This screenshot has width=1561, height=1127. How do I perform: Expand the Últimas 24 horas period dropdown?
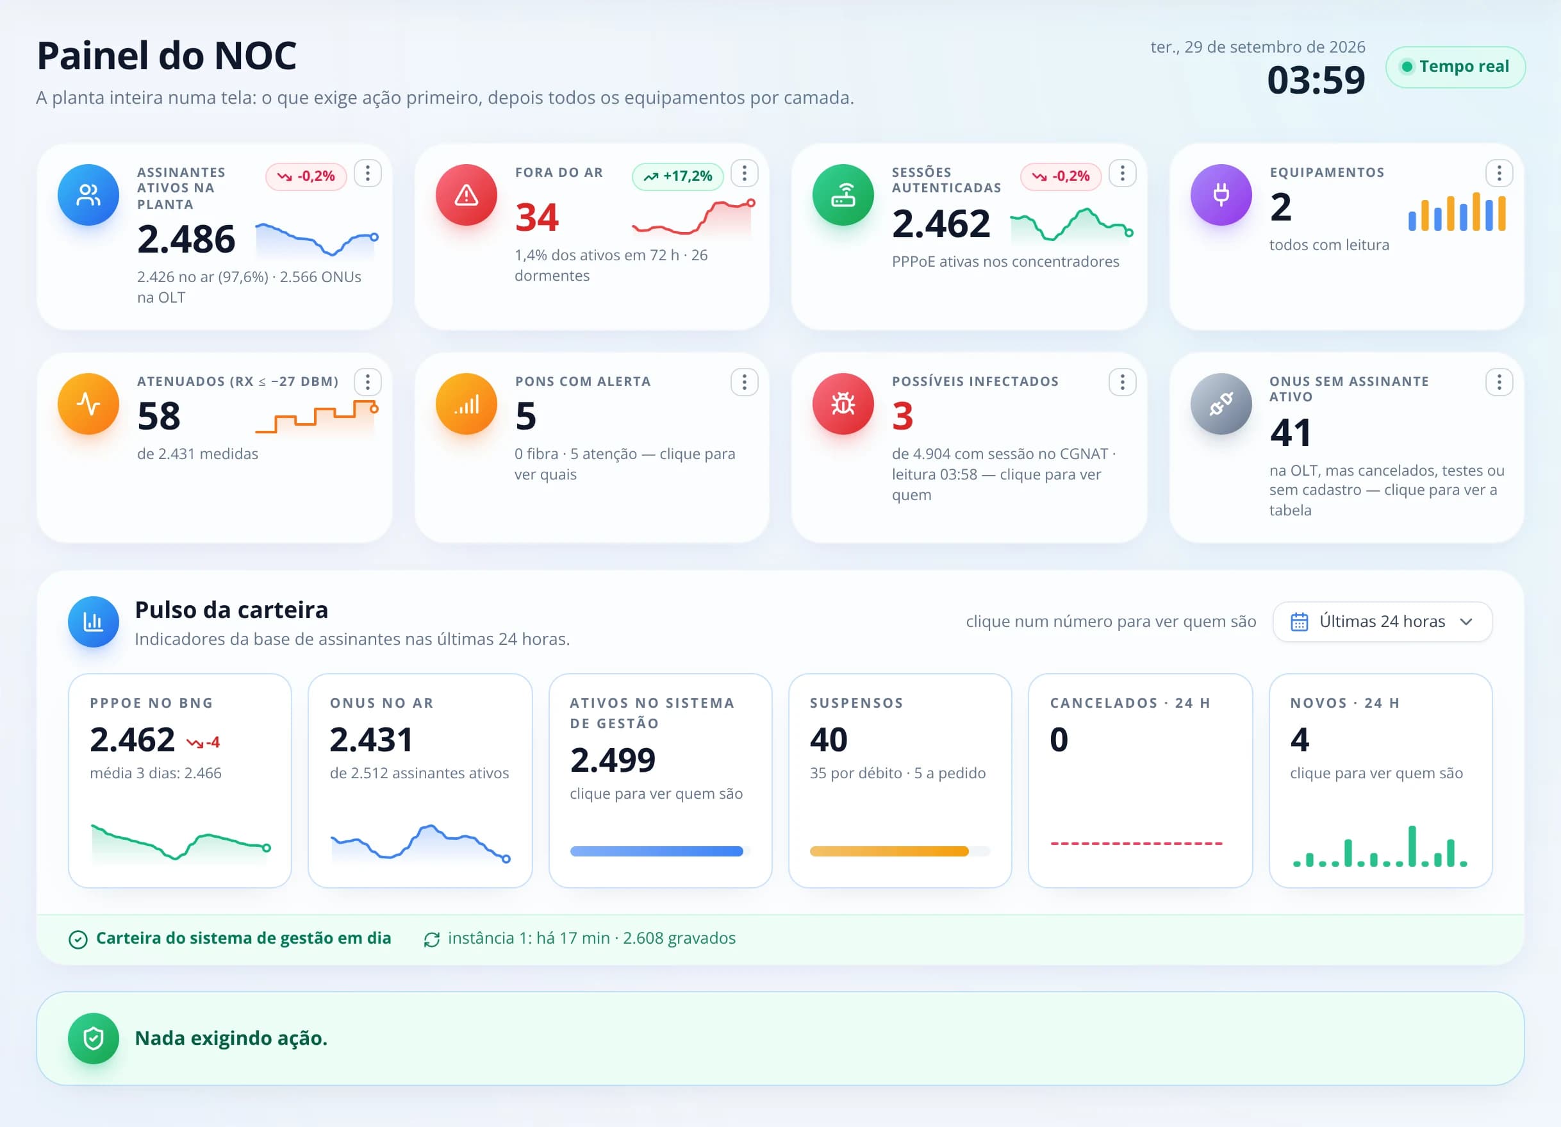pos(1382,622)
